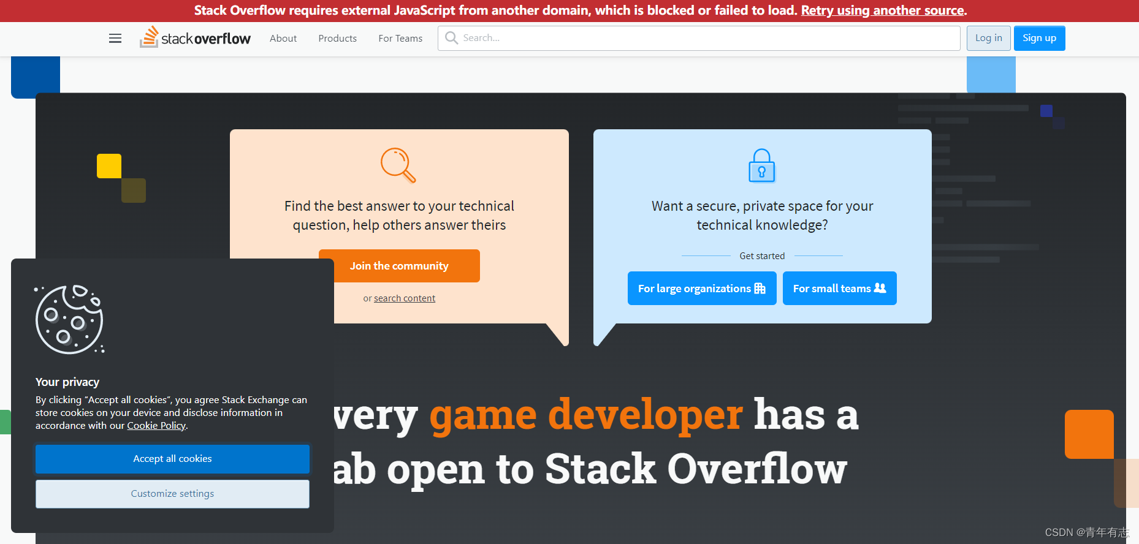
Task: Click the Sign up button
Action: pos(1039,38)
